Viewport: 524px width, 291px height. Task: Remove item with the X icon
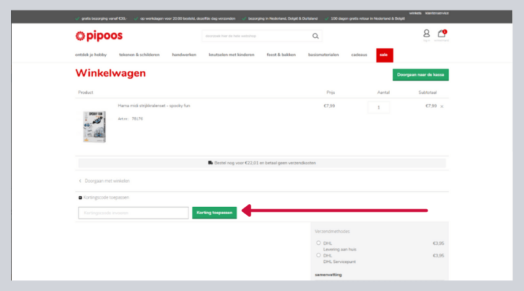tap(442, 106)
